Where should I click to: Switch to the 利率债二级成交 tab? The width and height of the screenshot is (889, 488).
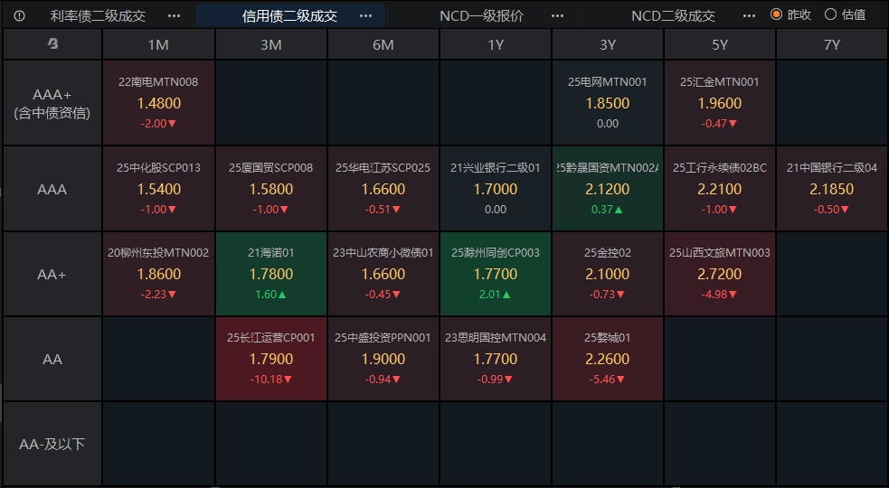tap(98, 15)
